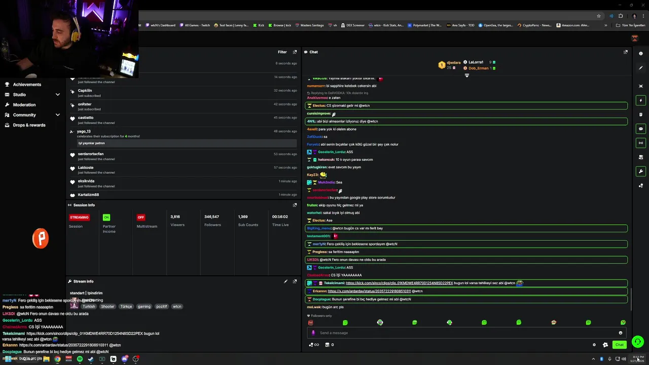Open the kick.com clip link in chat
649x365 pixels.
pos(399,283)
